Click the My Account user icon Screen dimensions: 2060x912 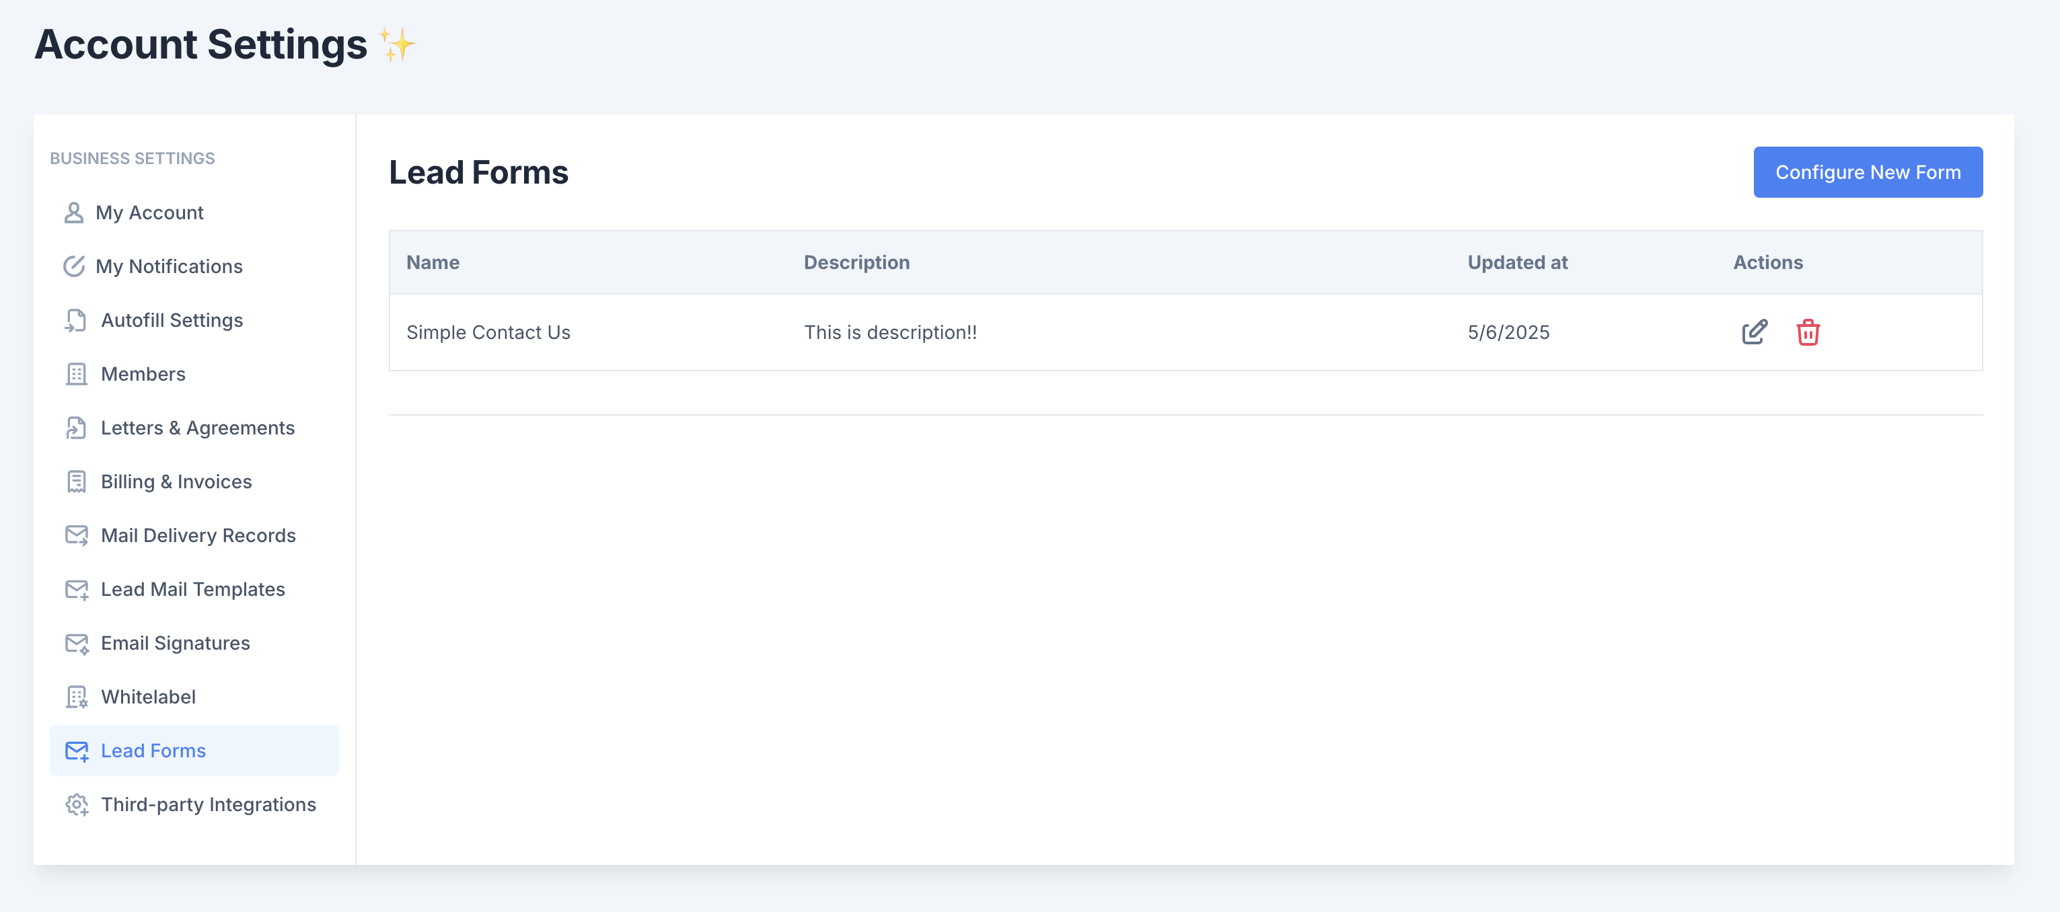click(x=73, y=213)
